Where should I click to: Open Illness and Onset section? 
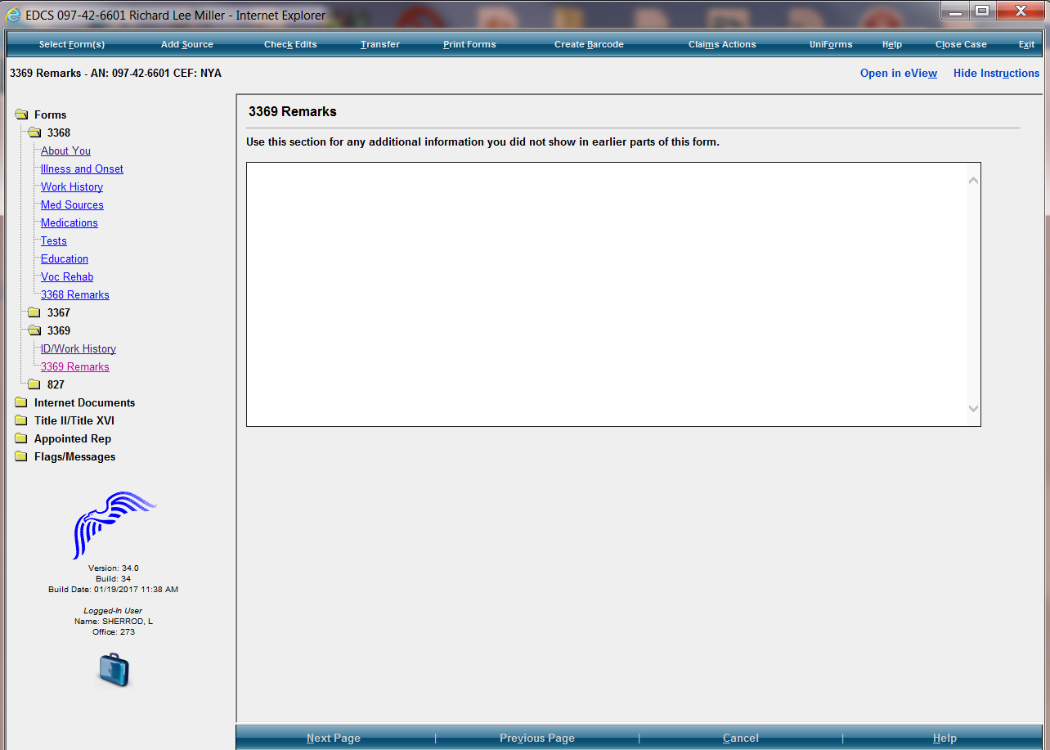click(x=82, y=168)
